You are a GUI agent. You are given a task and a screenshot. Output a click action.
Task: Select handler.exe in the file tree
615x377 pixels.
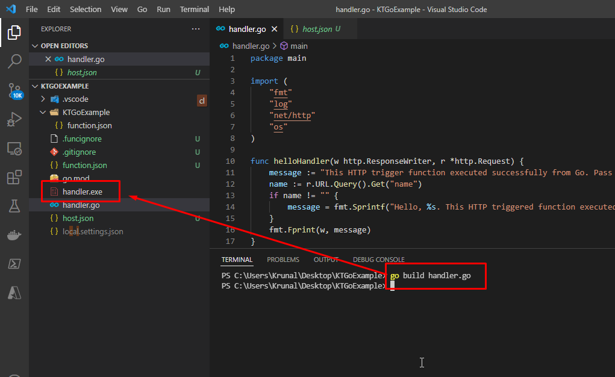[x=119, y=192]
